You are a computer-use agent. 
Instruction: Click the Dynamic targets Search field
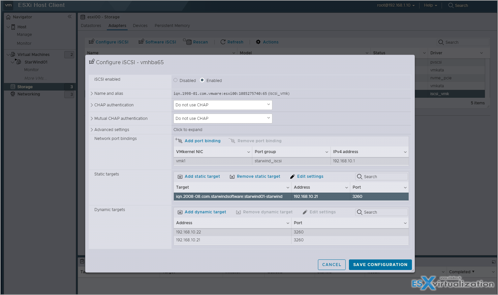click(x=382, y=212)
